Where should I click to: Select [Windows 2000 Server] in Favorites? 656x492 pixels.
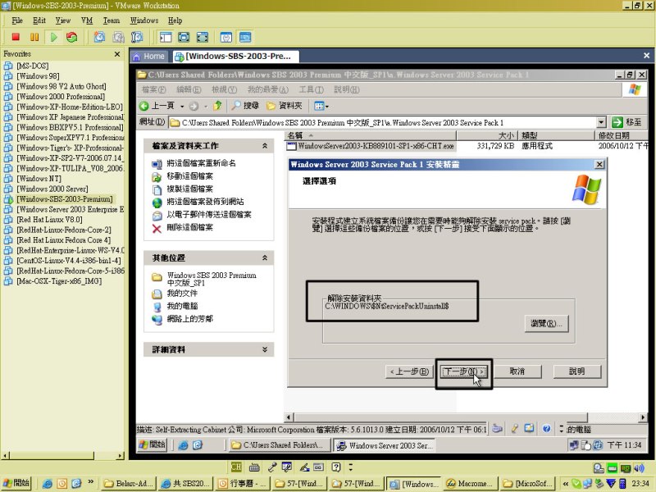click(52, 189)
